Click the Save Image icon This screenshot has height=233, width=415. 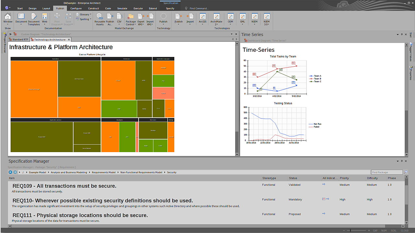pos(68,16)
